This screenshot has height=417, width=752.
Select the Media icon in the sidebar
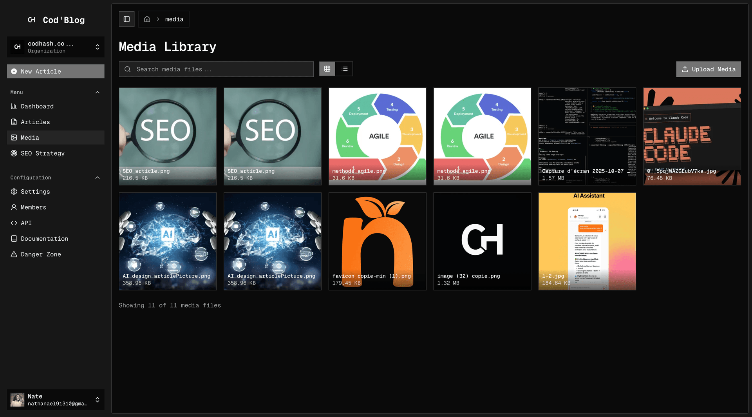click(14, 137)
